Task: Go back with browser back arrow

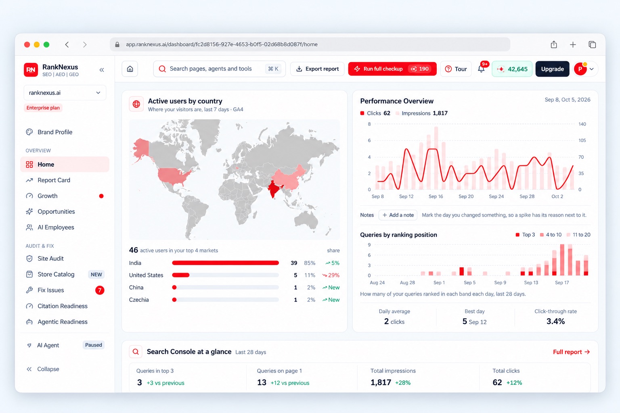Action: click(x=67, y=44)
